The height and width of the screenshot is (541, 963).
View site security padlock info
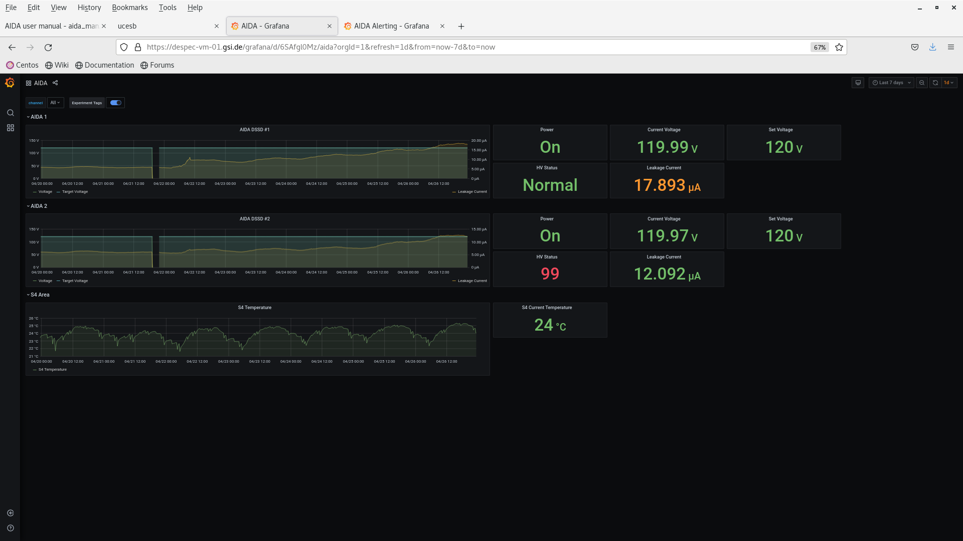tap(138, 47)
